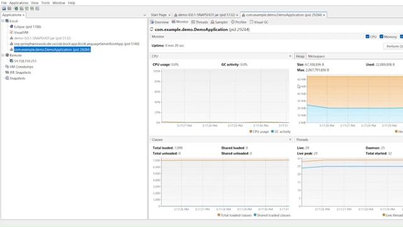The height and width of the screenshot is (227, 403).
Task: Close the demo-0.0.1-SNAPSHOT.jar tab
Action: tap(237, 15)
